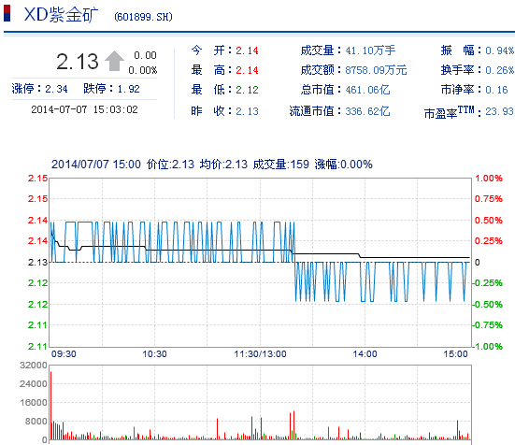This screenshot has height=445, width=515.
Task: Click the 换手率 turnover value 0.26%
Action: point(499,70)
